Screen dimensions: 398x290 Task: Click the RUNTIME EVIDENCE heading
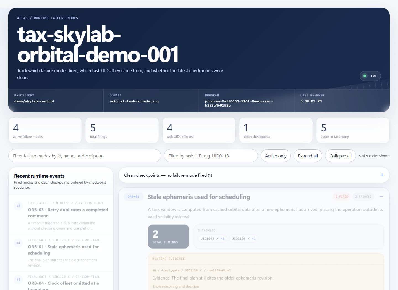click(169, 259)
